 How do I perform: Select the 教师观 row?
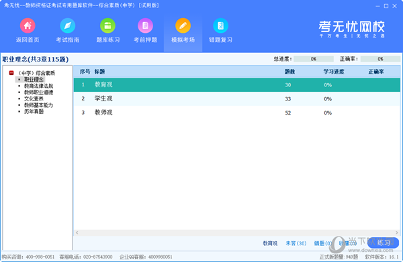coord(237,113)
